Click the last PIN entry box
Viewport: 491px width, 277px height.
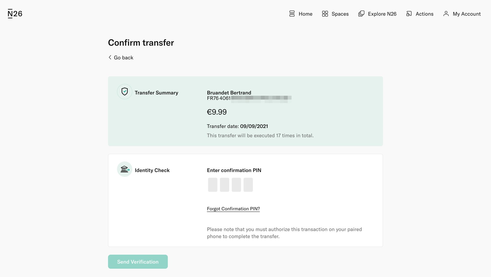(x=248, y=185)
